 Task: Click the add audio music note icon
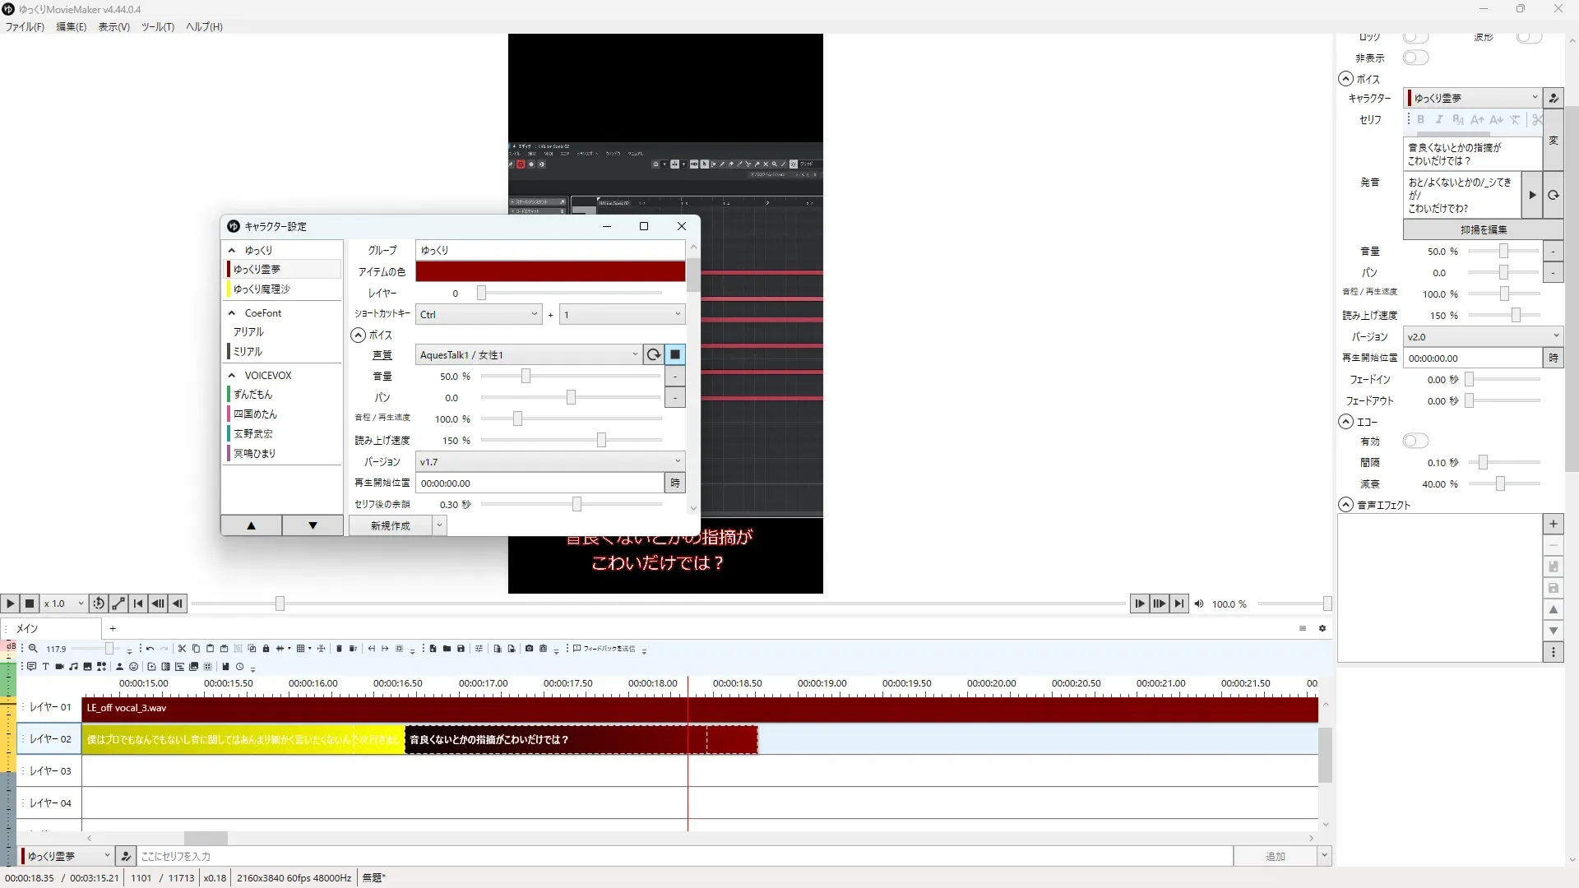73,667
